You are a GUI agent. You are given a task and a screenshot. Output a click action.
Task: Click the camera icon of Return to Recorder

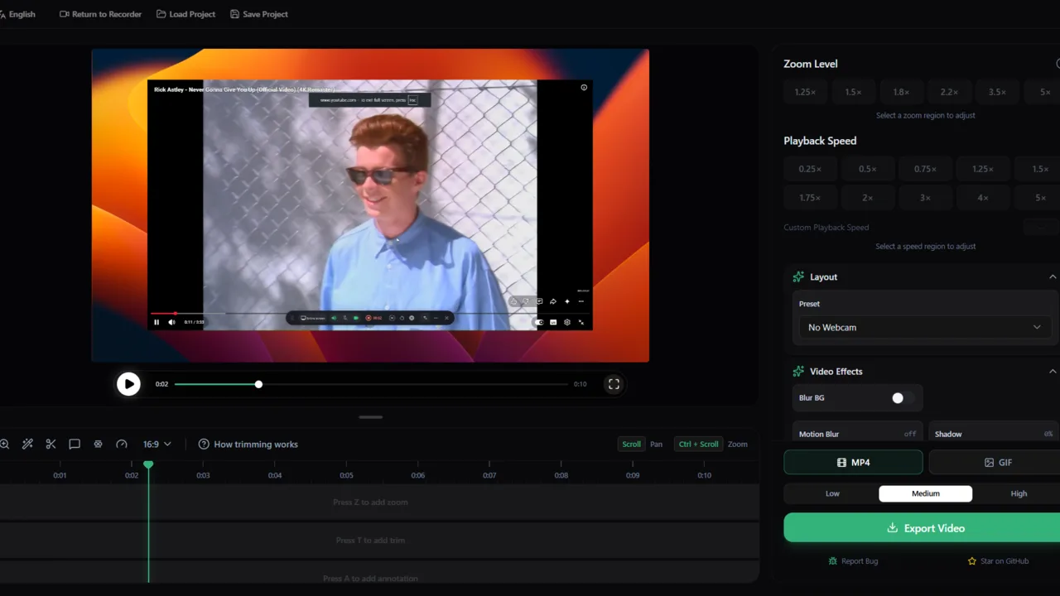click(x=65, y=14)
